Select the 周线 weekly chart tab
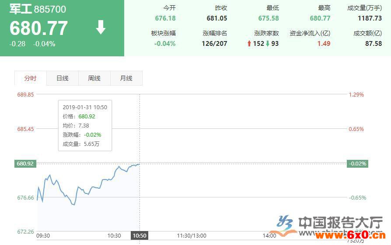 (94, 78)
